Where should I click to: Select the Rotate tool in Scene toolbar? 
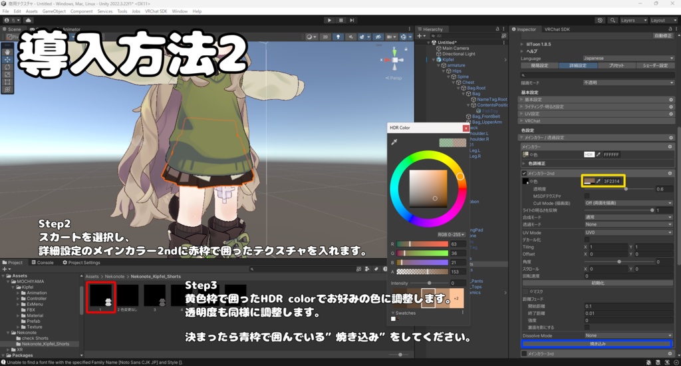point(7,67)
